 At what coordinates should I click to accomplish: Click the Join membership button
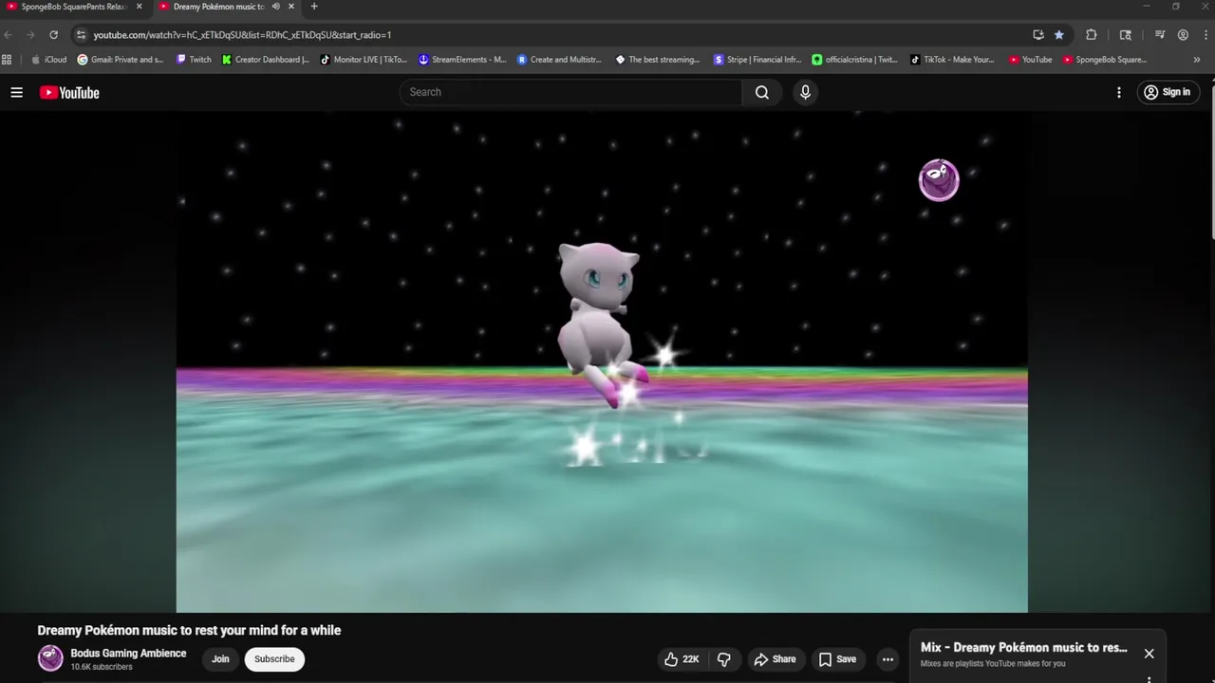[x=220, y=659]
